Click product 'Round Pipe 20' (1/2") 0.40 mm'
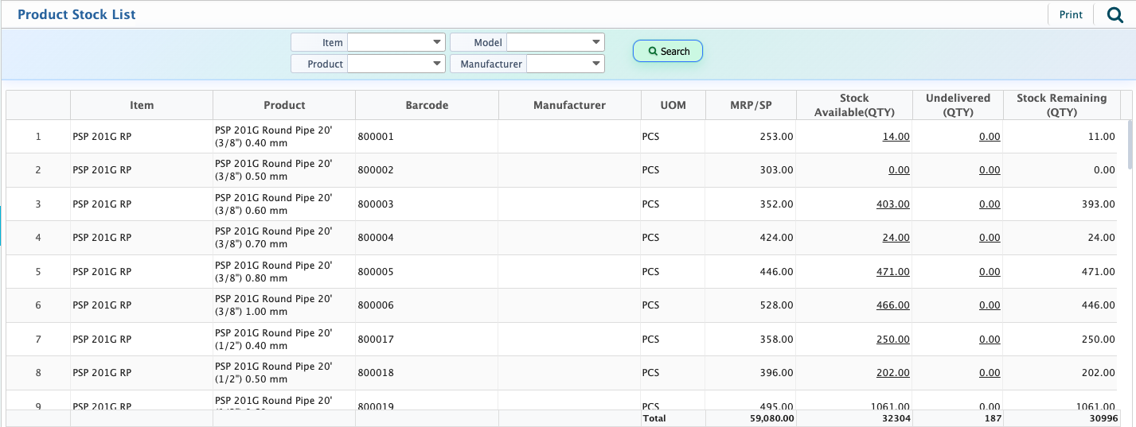The image size is (1136, 427). point(273,340)
